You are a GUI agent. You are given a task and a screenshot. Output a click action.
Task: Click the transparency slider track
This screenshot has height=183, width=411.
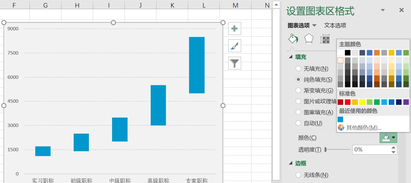tap(338, 149)
